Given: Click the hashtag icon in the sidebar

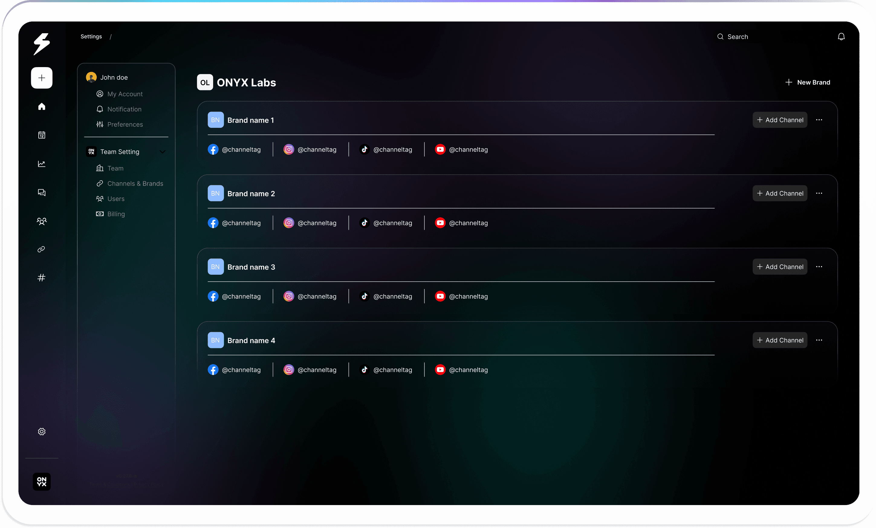Looking at the screenshot, I should click(42, 278).
